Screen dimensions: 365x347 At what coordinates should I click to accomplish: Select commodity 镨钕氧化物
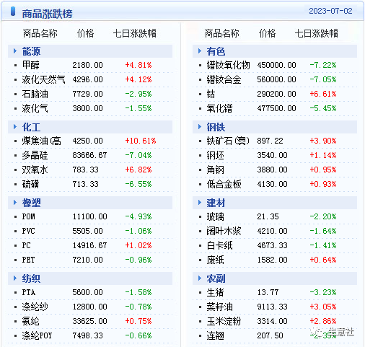[x=228, y=65]
